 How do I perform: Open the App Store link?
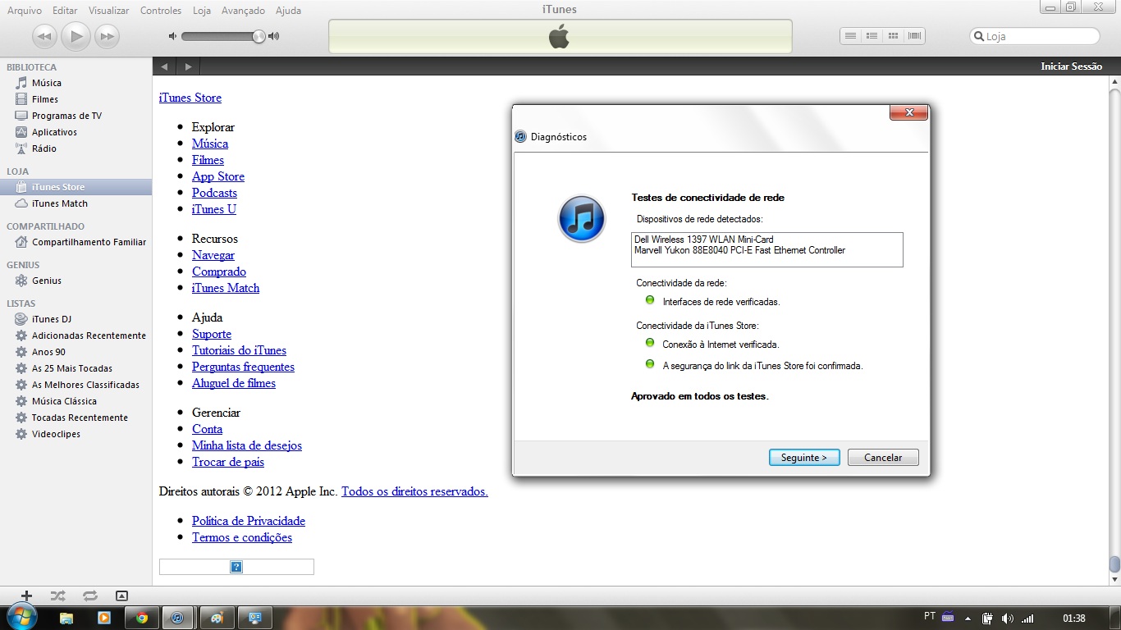click(218, 176)
